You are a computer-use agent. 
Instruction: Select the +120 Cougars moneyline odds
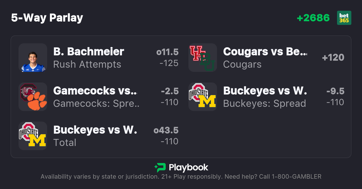[x=333, y=58]
